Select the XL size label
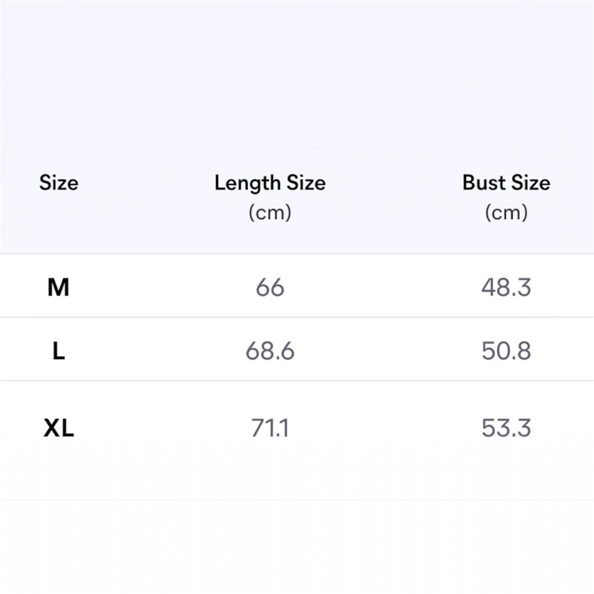 tap(59, 428)
